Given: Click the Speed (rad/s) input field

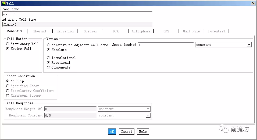Looking at the screenshot, I should (x=166, y=45).
